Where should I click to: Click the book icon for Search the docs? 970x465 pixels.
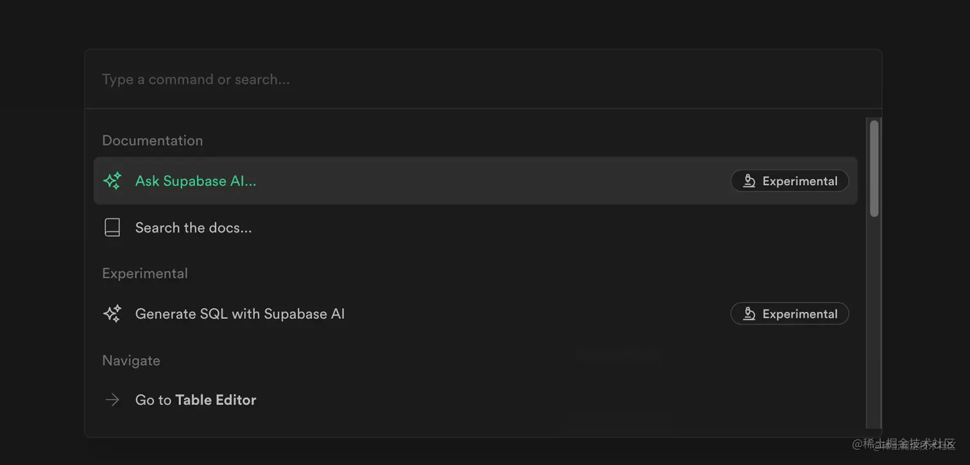112,227
